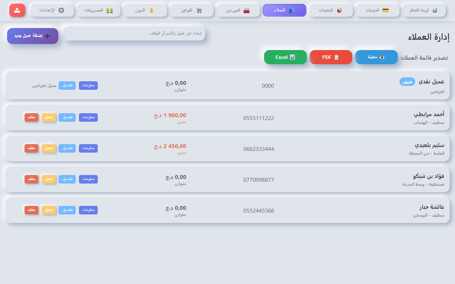
Task: Click the customer search field
Action: tap(134, 33)
